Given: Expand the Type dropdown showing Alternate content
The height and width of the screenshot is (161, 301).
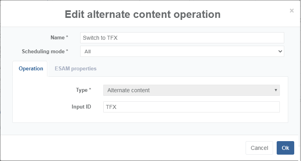Looking at the screenshot, I should 191,90.
